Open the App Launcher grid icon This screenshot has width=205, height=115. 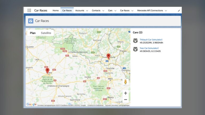click(29, 10)
